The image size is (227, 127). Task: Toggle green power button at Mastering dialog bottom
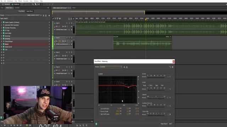click(x=96, y=124)
